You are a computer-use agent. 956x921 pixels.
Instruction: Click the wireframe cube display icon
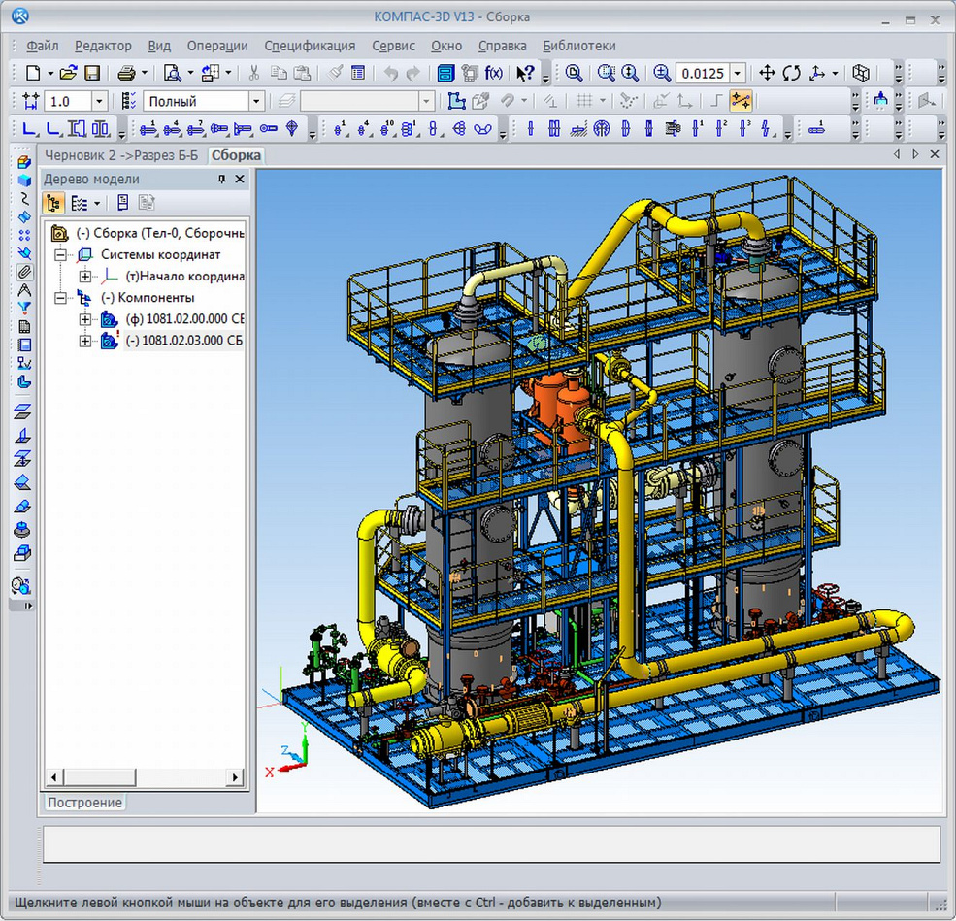coord(860,73)
